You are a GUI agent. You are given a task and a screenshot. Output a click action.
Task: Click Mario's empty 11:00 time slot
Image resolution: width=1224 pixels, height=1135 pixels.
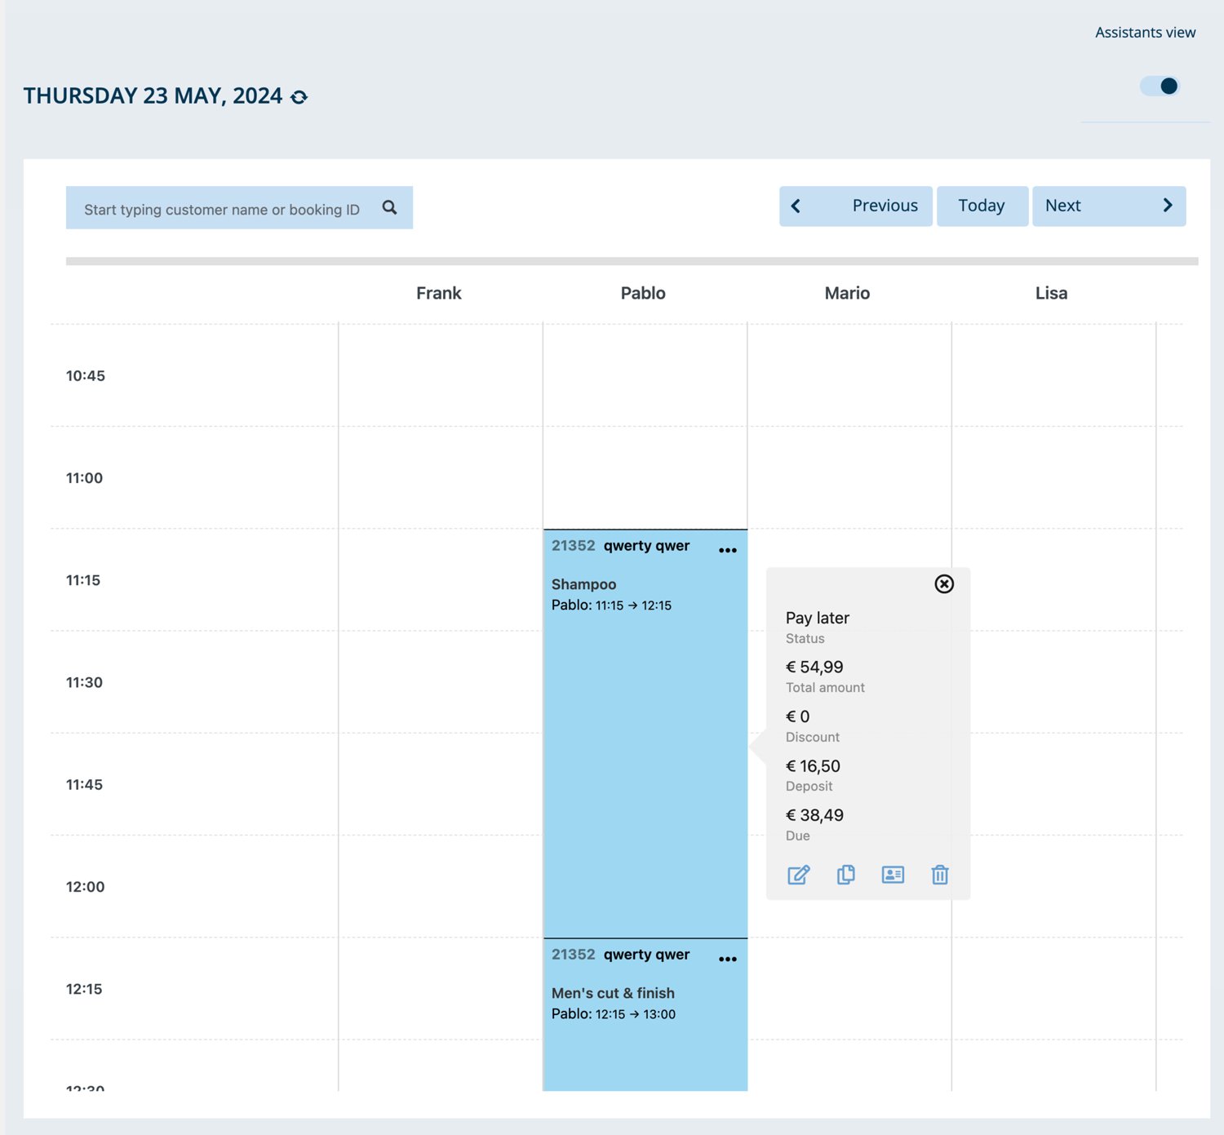849,477
